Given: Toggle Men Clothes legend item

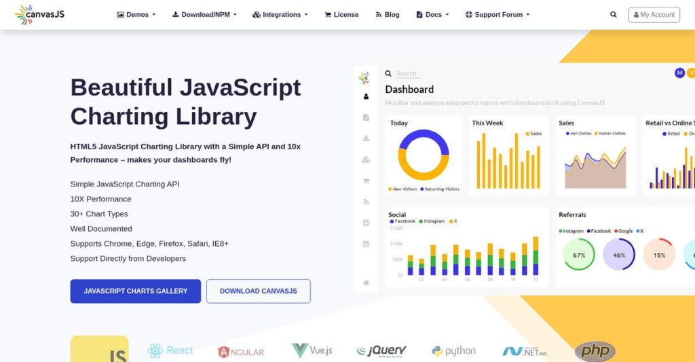Looking at the screenshot, I should click(579, 133).
